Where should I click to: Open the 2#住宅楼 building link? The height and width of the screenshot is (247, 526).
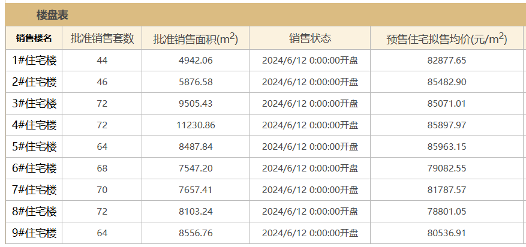pos(35,82)
